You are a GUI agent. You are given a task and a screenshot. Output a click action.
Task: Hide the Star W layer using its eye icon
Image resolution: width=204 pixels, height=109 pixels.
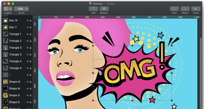27,21
